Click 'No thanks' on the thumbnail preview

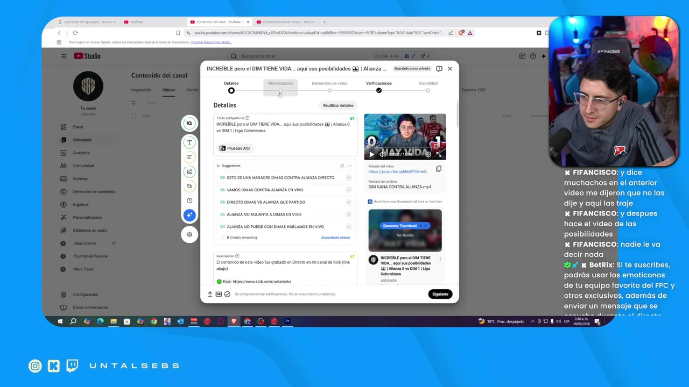pos(405,235)
